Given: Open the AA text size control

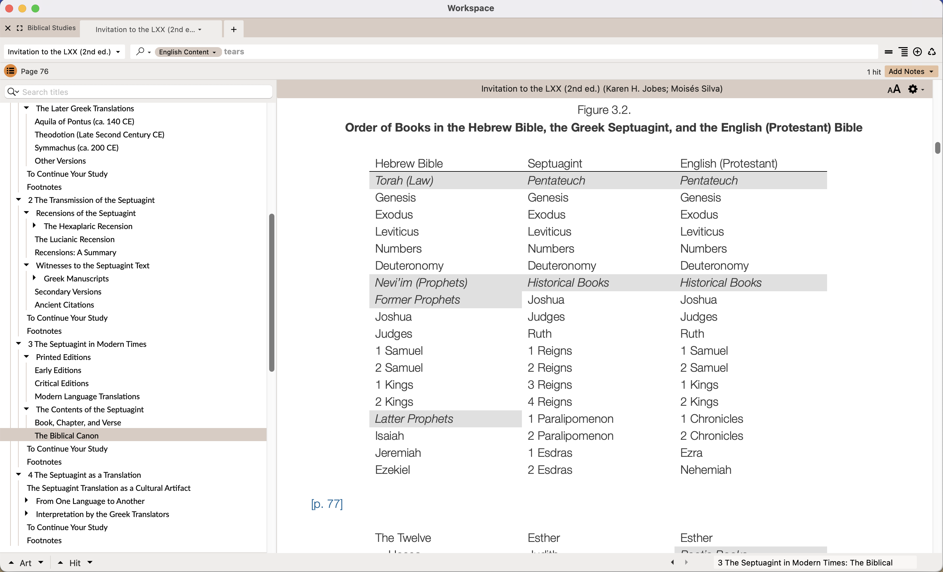Looking at the screenshot, I should point(894,89).
